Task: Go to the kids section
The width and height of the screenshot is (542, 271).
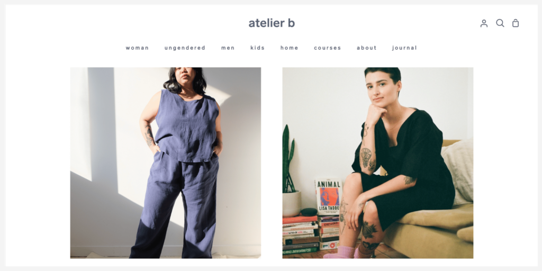Action: tap(258, 48)
